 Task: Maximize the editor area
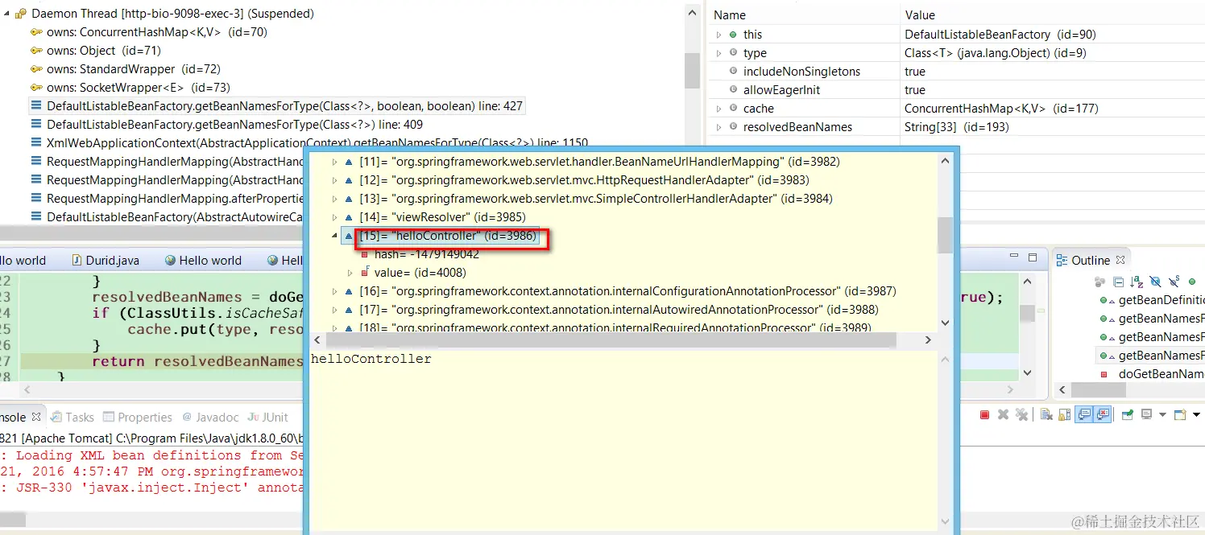coord(1033,257)
